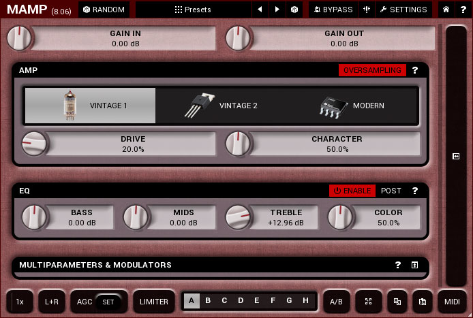Open AMP section help icon

(x=415, y=70)
